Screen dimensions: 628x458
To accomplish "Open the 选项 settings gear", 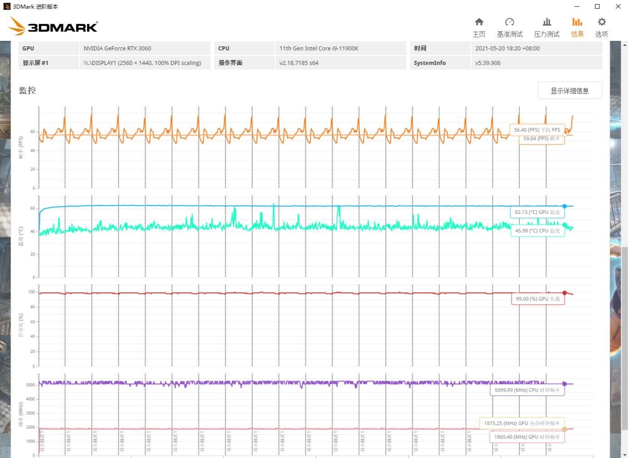I will click(x=601, y=26).
